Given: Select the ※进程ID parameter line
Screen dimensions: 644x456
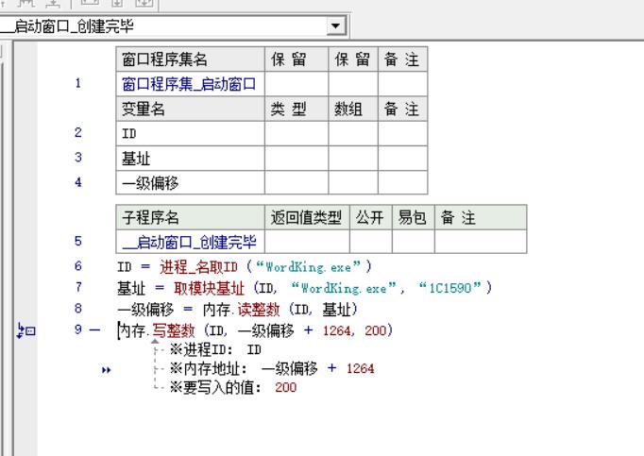Looking at the screenshot, I should coord(214,349).
